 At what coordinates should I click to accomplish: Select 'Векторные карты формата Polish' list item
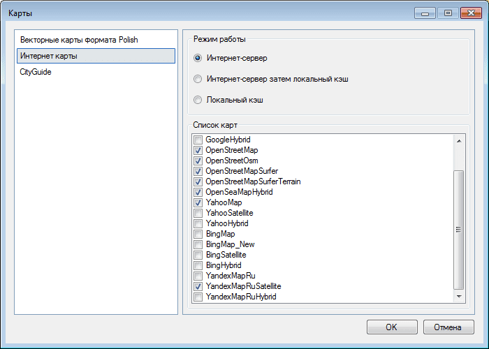[x=79, y=40]
